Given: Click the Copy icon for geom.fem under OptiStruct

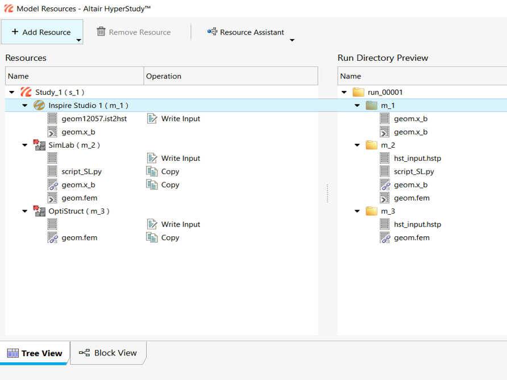Looking at the screenshot, I should pos(152,237).
